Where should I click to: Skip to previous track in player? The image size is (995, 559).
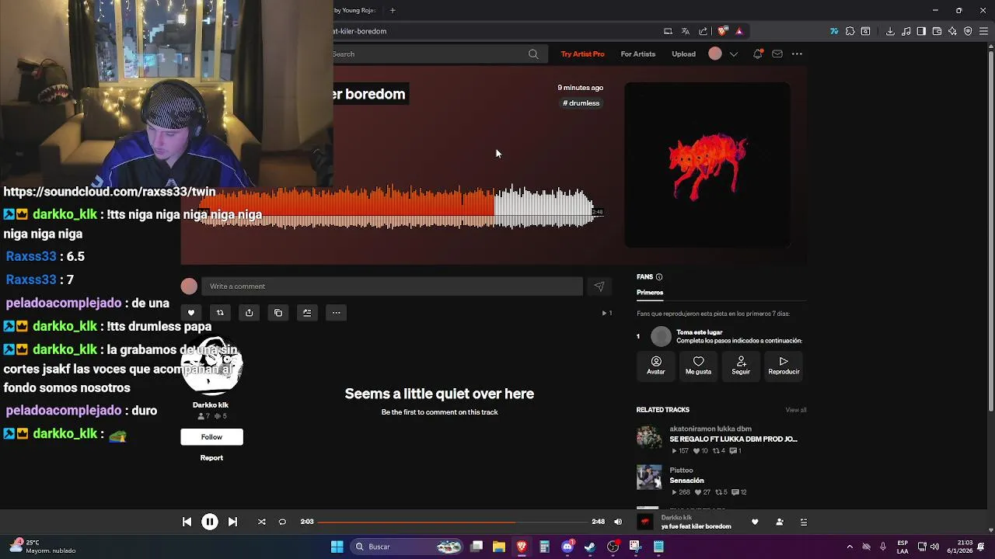pyautogui.click(x=187, y=522)
